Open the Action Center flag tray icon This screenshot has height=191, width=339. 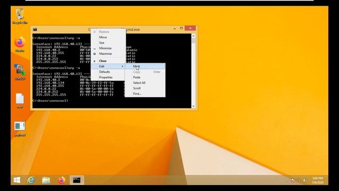293,180
